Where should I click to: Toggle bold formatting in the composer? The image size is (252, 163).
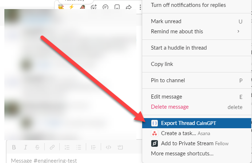(x=14, y=147)
